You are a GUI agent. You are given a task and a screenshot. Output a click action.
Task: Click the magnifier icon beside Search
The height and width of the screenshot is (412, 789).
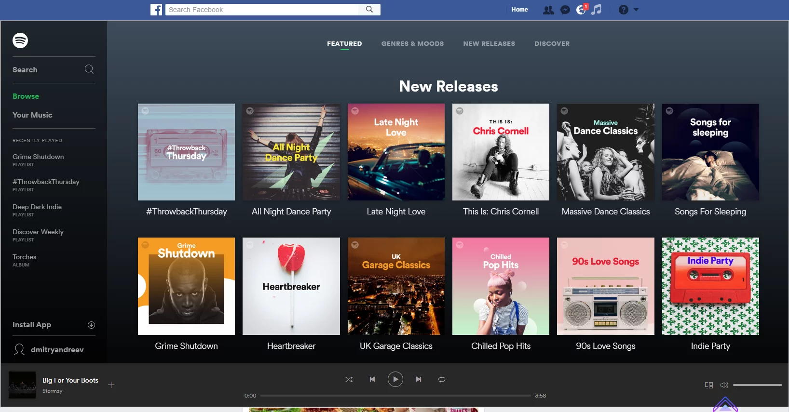pyautogui.click(x=89, y=69)
